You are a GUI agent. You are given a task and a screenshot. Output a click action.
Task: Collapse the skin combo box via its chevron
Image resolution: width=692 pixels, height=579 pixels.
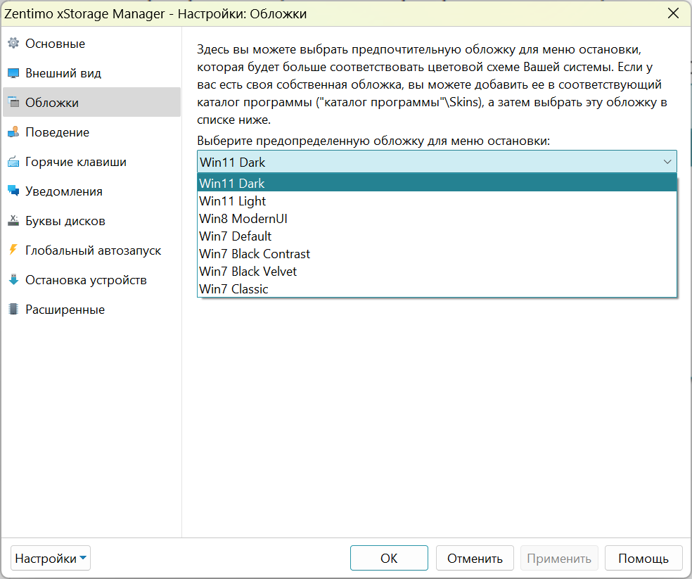667,162
